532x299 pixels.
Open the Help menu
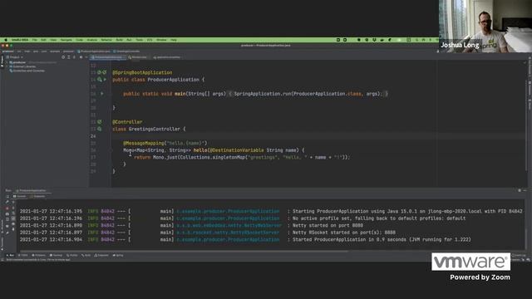(x=174, y=40)
